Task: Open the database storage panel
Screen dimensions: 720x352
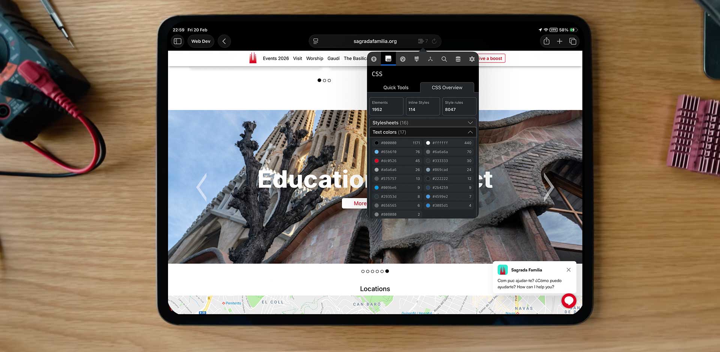Action: (x=458, y=59)
